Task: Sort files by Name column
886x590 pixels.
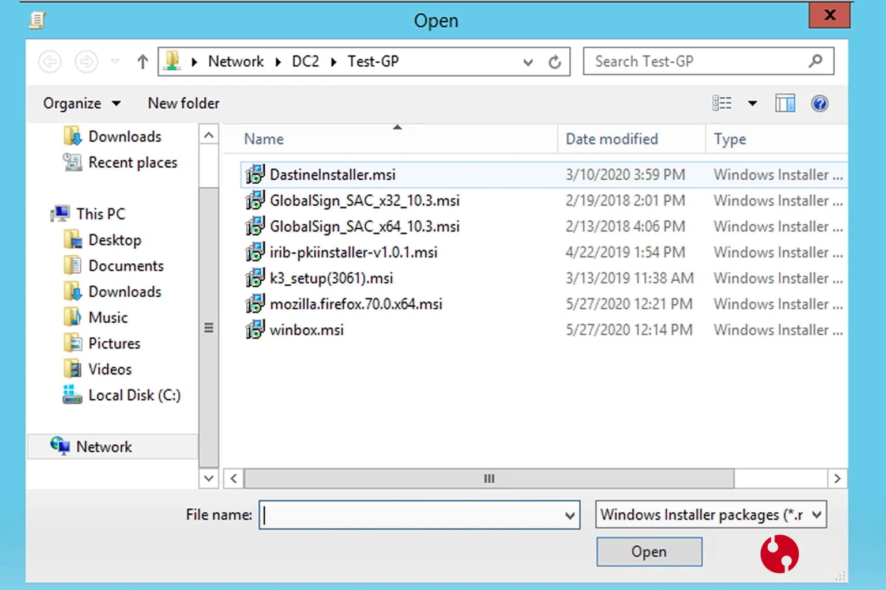Action: pos(391,139)
